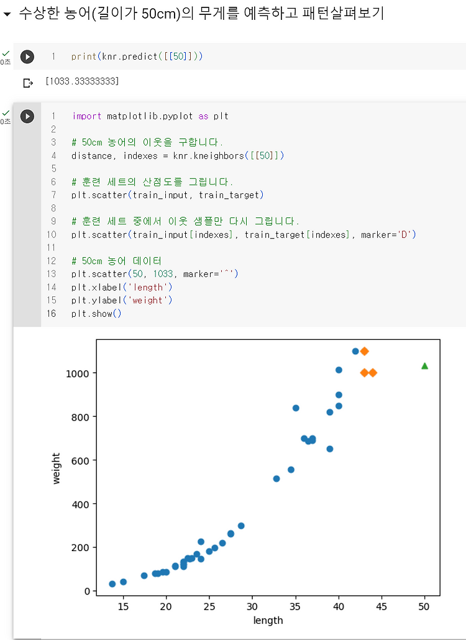This screenshot has height=640, width=466.
Task: Click comment '# 훈련 세트 중에서 이웃 샘플만 다시 그립니다.'
Action: click(x=185, y=221)
